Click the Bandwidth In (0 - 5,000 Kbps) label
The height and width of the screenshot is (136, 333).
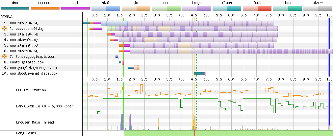45,106
